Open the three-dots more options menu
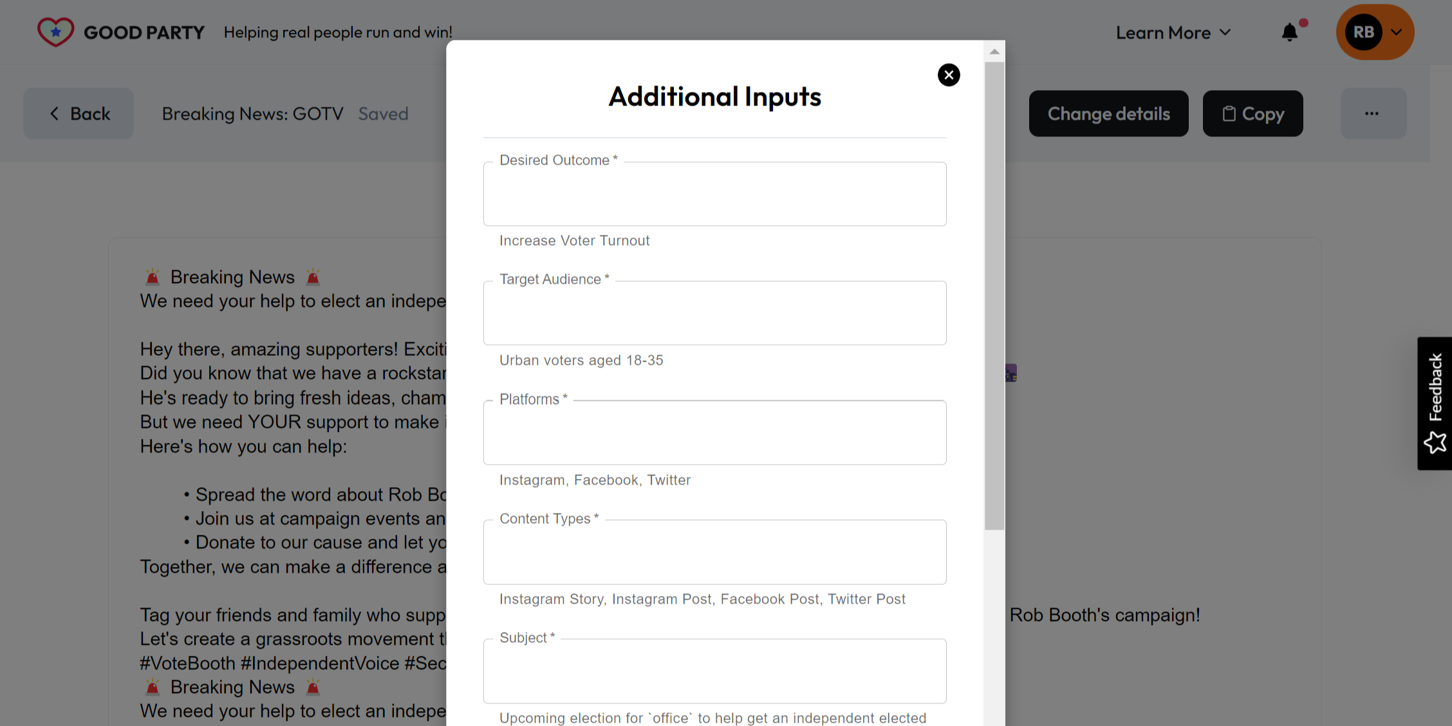The height and width of the screenshot is (726, 1452). click(x=1372, y=114)
